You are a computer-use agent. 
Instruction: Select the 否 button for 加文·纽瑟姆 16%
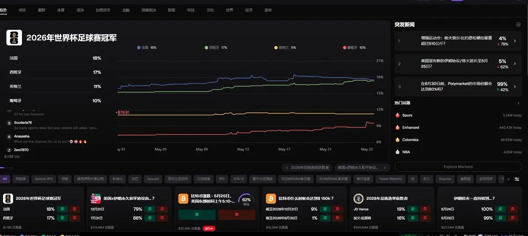point(425,218)
